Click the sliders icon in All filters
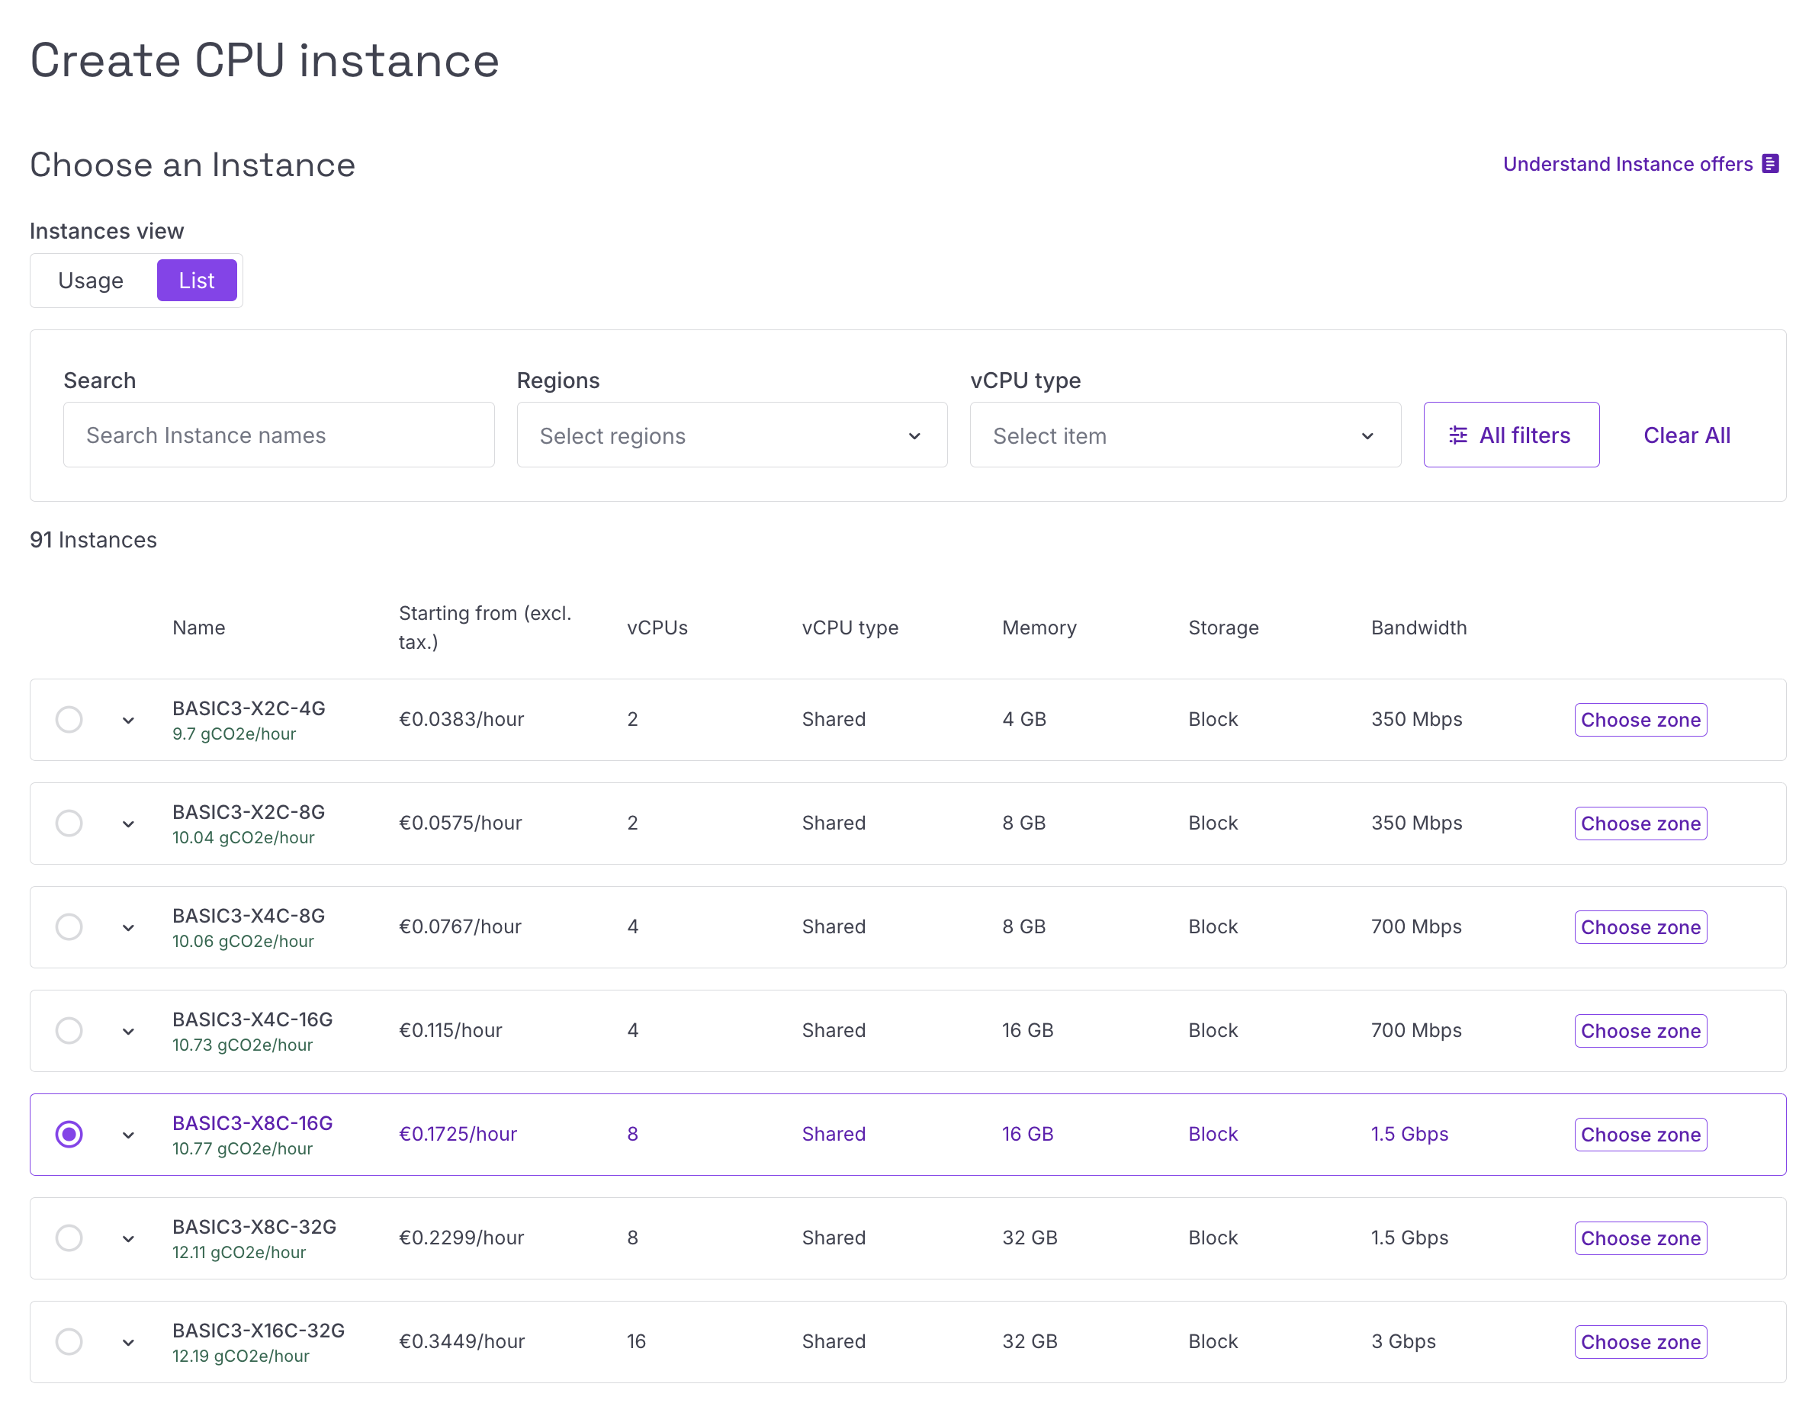Screen dimensions: 1812x1403 [1457, 435]
